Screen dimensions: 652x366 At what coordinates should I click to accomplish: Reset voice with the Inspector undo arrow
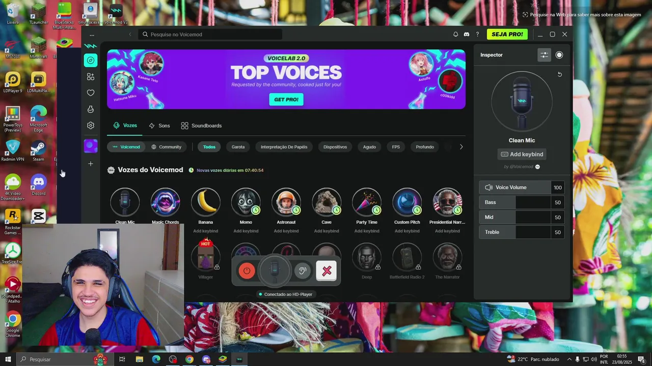coord(559,74)
